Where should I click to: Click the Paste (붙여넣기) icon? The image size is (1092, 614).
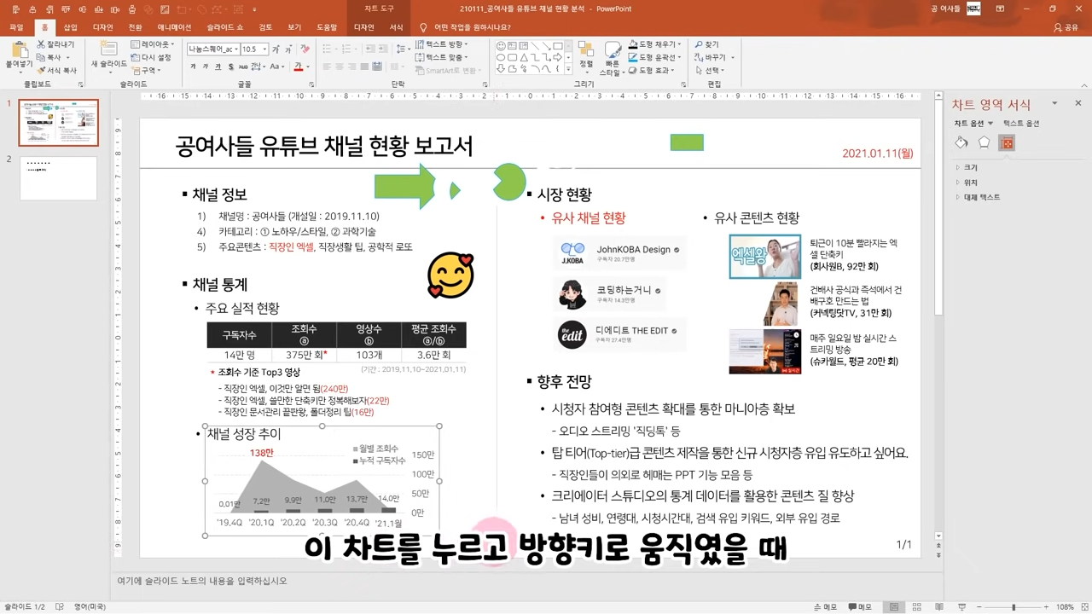[18, 52]
